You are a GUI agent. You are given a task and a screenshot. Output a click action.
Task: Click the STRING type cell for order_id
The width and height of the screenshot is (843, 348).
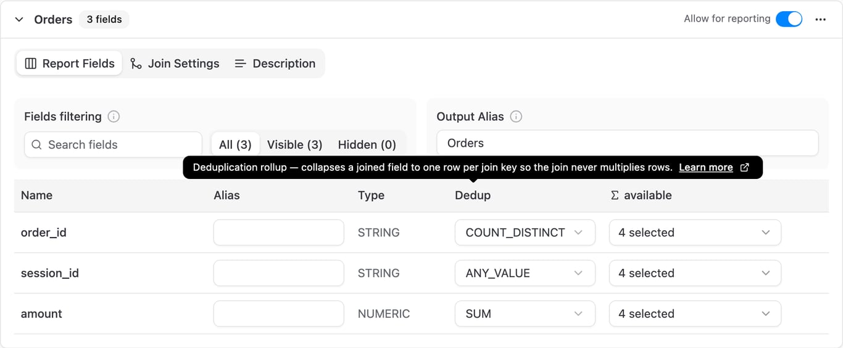tap(379, 233)
